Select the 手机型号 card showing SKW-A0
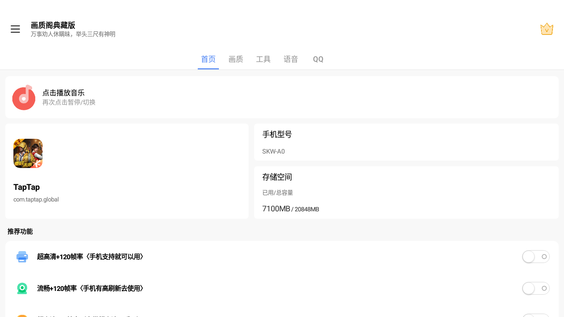Image resolution: width=564 pixels, height=317 pixels. 406,142
